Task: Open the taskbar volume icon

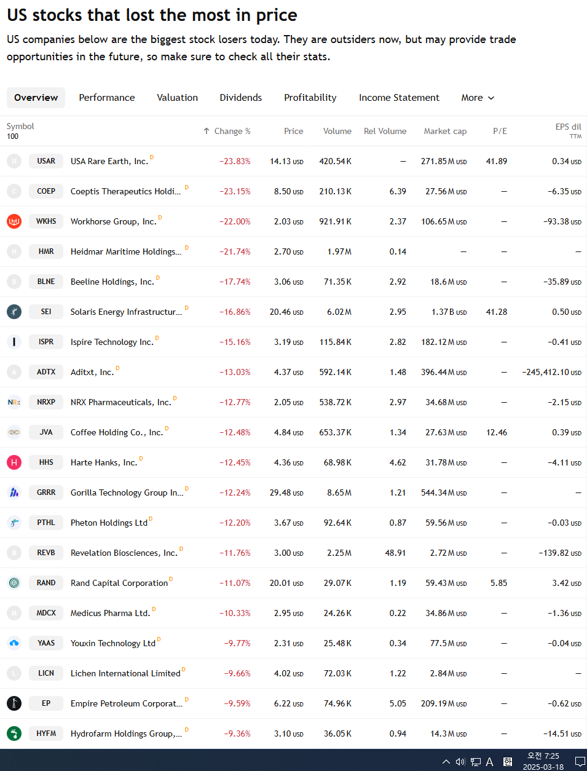Action: point(460,762)
